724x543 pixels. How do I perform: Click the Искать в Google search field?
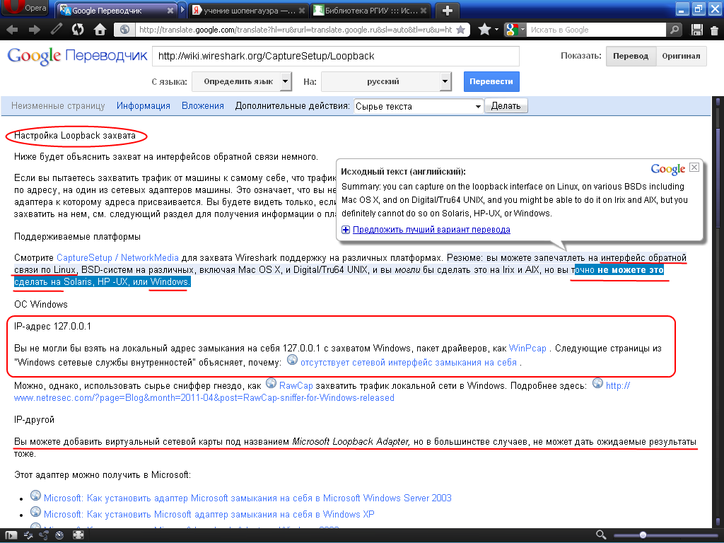coord(597,30)
